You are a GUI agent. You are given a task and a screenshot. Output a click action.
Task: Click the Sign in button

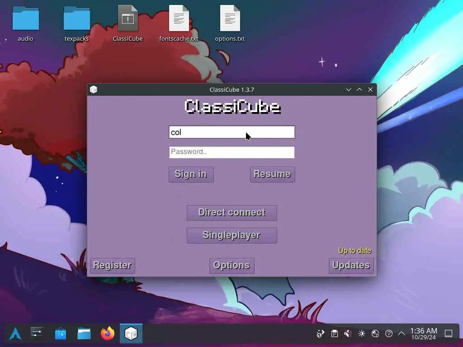pyautogui.click(x=191, y=174)
